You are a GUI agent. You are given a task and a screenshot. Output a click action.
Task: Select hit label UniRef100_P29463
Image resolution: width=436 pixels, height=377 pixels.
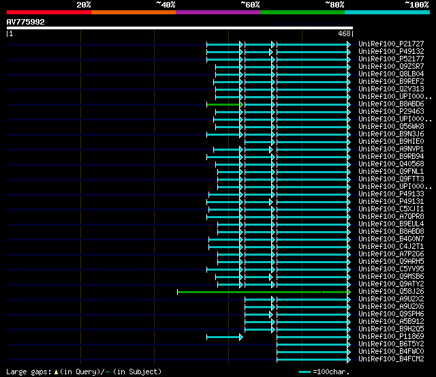(x=391, y=112)
